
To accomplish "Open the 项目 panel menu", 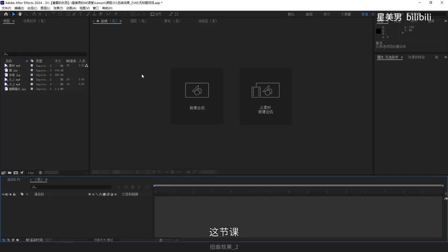I will click(x=14, y=21).
